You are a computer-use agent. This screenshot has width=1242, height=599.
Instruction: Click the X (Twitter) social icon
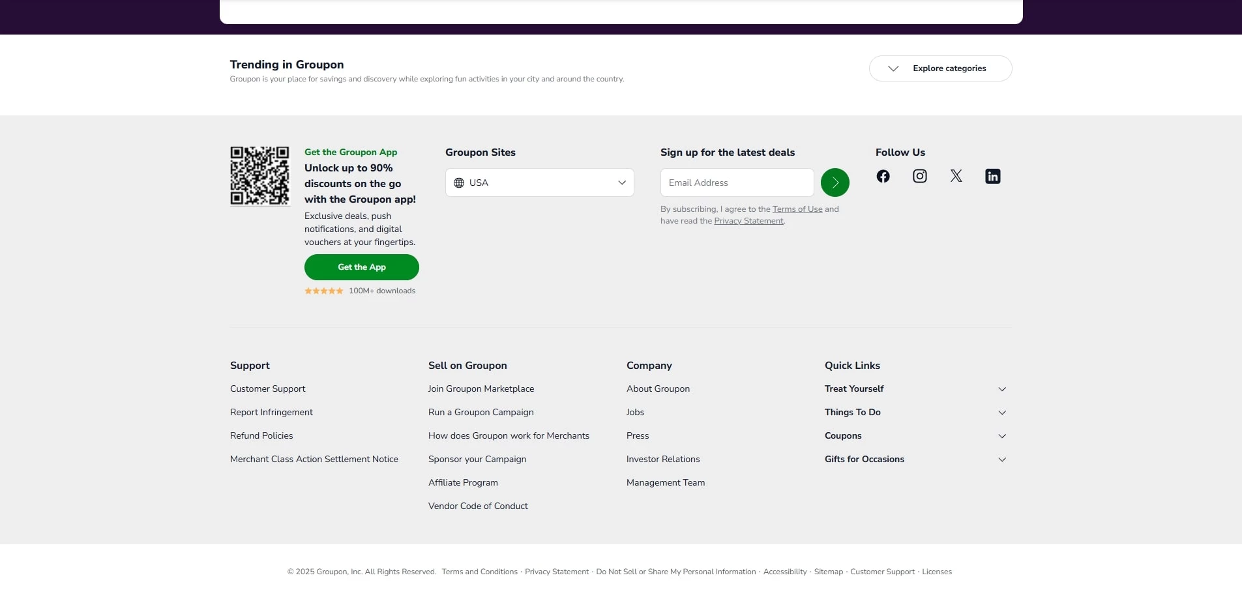(x=956, y=176)
